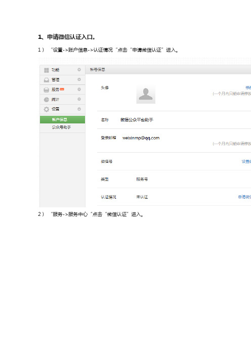Viewport: 251px width, 355px height.
Task: Click the new badge next to 服务
Action: [62, 90]
